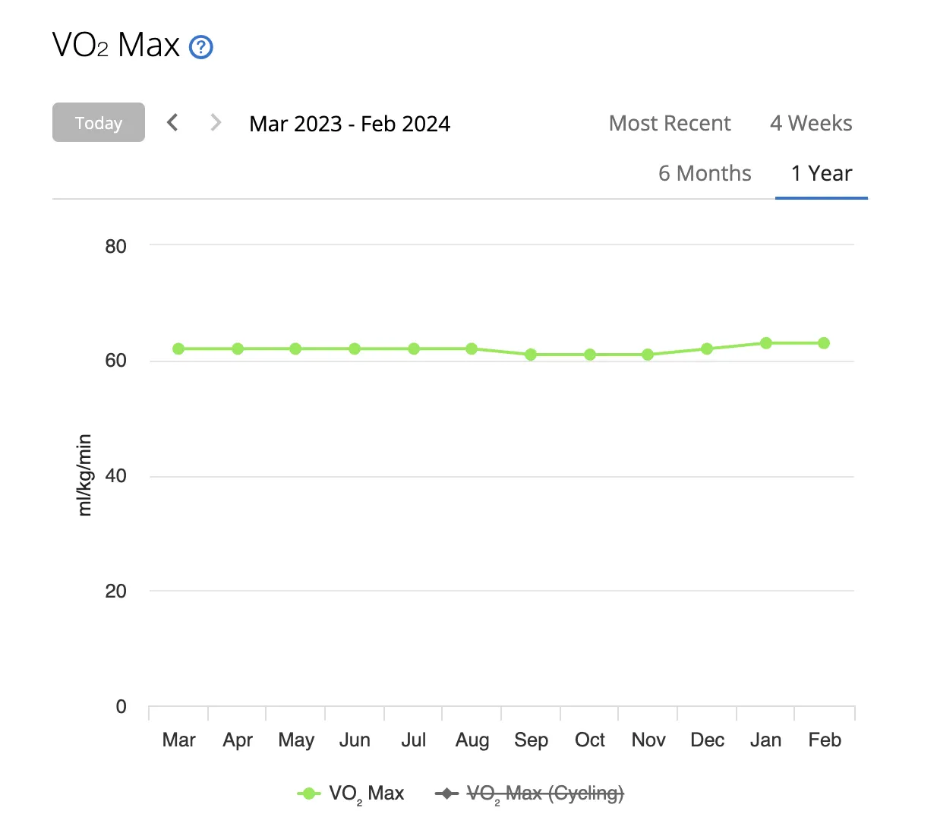This screenshot has height=814, width=937.
Task: Select the June data point
Action: (x=355, y=349)
